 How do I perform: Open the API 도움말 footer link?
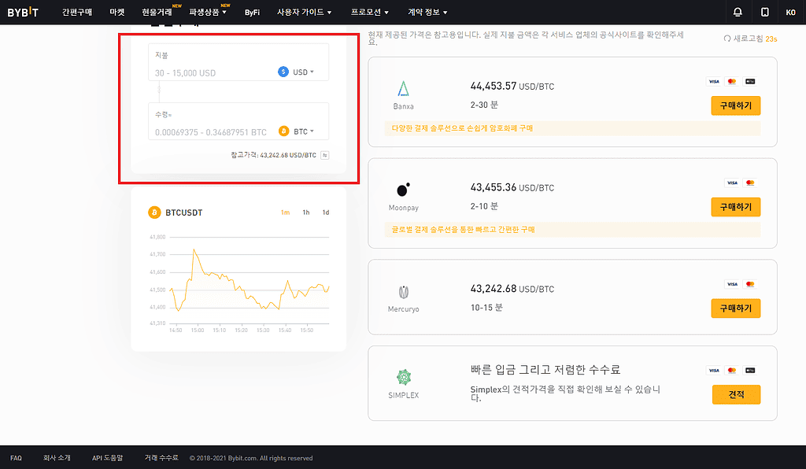107,458
